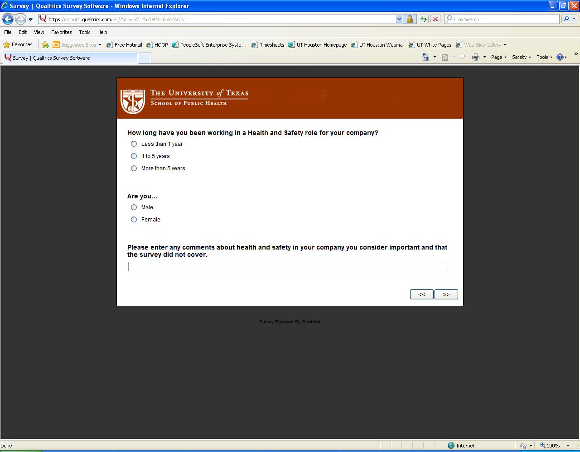The height and width of the screenshot is (452, 580).
Task: Open UT White Pages favorite
Action: pyautogui.click(x=430, y=44)
